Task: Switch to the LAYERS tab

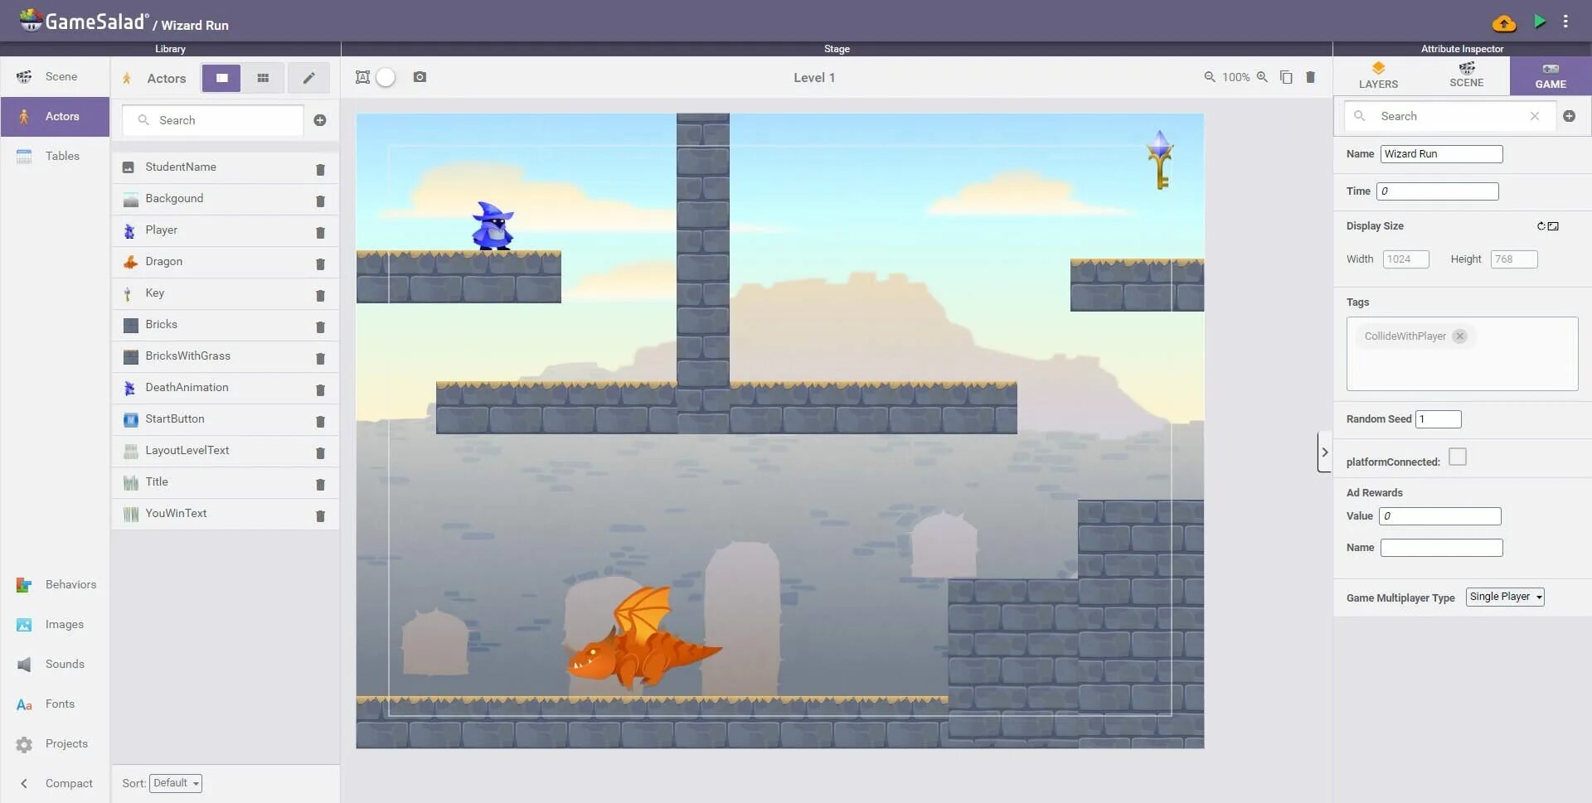Action: click(1379, 75)
